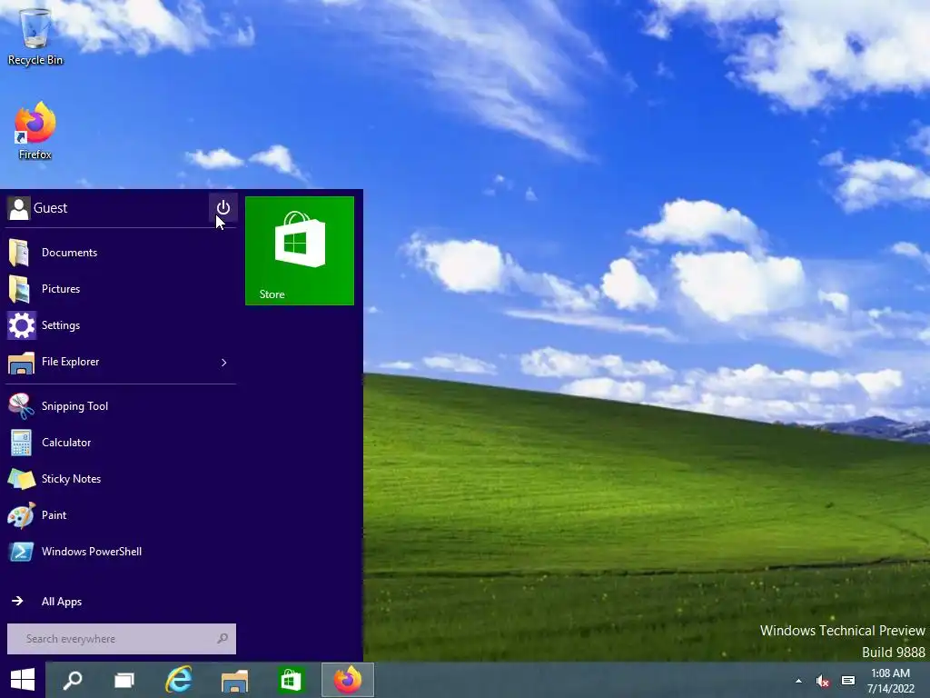This screenshot has height=698, width=930.
Task: Click the power button in Start menu
Action: pos(223,207)
